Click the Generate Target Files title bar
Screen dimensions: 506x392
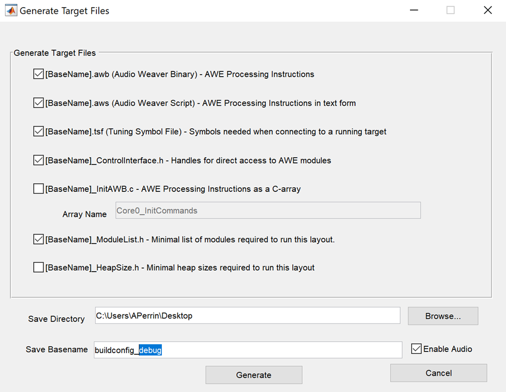pos(208,10)
